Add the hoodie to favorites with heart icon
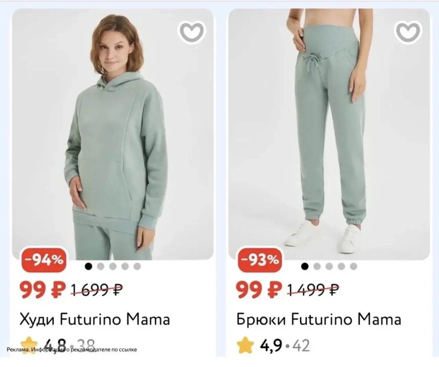Viewport: 439px width, 367px height. (192, 32)
